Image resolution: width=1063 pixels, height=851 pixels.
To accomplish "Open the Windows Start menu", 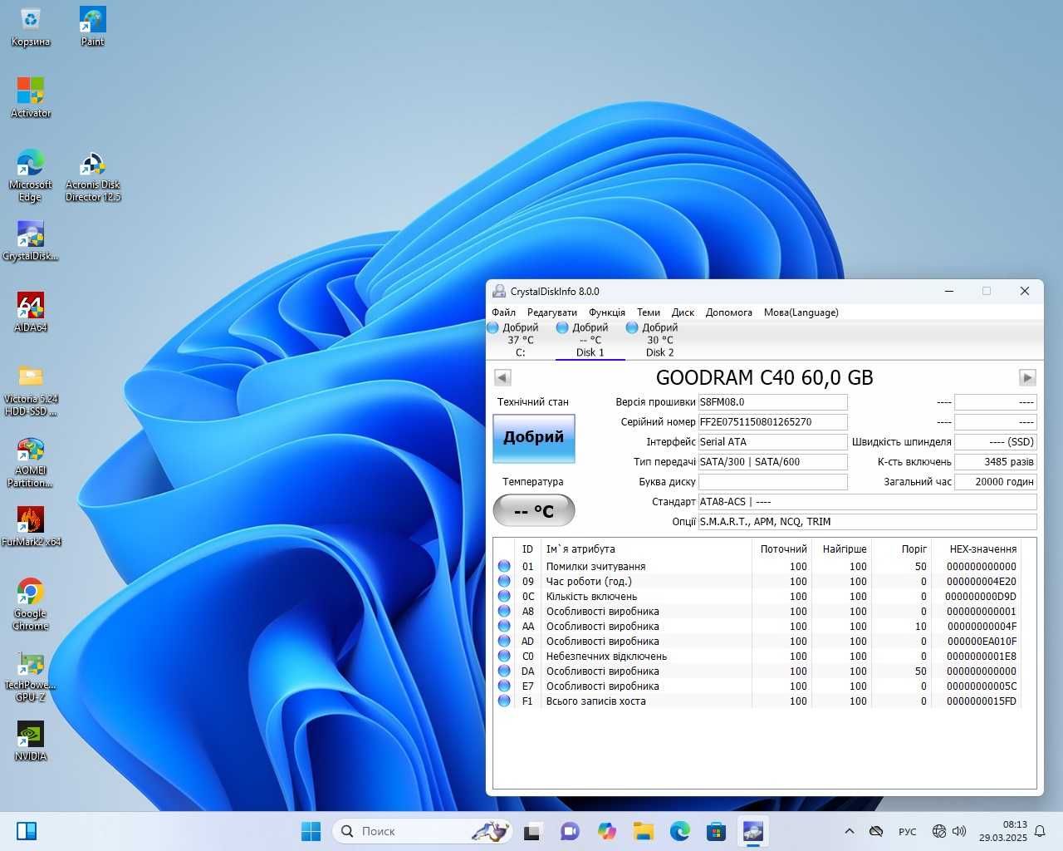I will click(311, 831).
